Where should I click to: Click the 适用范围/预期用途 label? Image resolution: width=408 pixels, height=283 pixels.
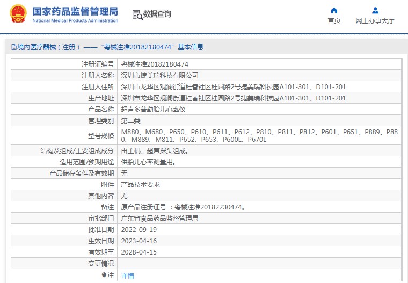tap(86, 162)
